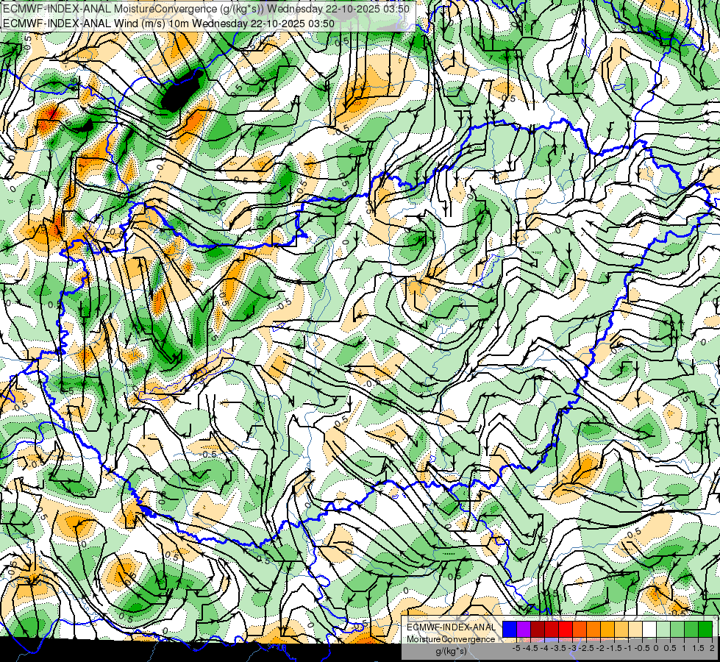Click the darkest green legend swatch for 1.5 to 2
Screen dimensions: 720x662
(x=705, y=630)
